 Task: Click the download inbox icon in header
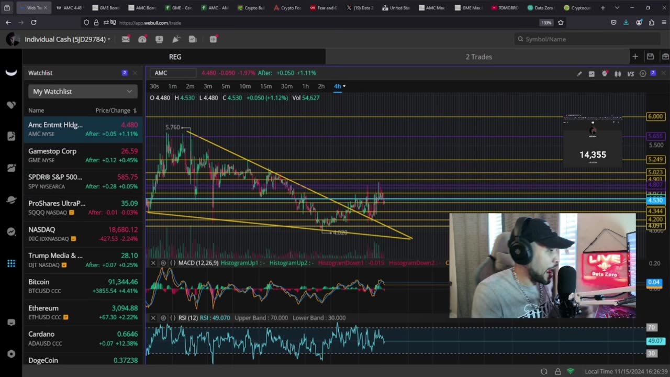pos(159,39)
